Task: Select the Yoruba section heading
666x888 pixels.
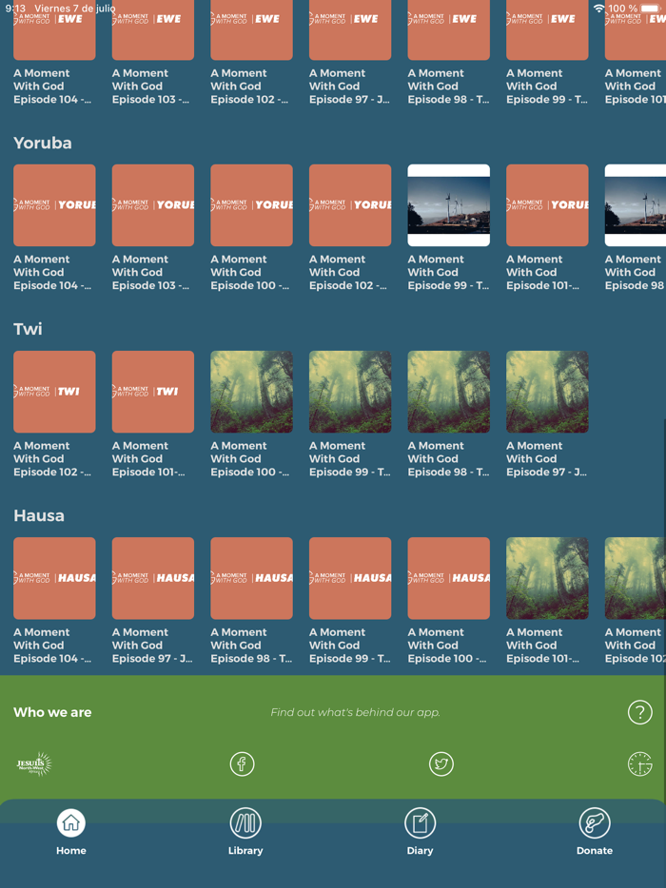Action: [x=43, y=143]
